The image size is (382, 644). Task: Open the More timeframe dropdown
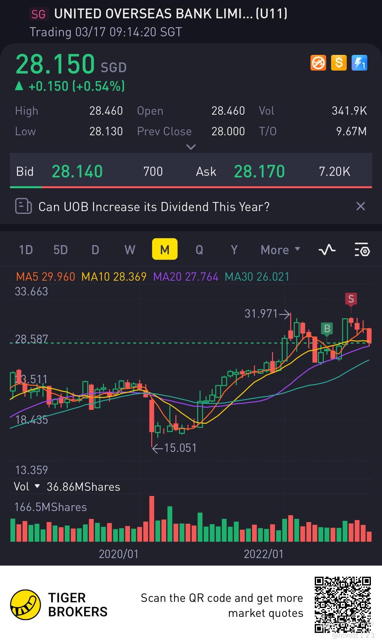[x=280, y=250]
